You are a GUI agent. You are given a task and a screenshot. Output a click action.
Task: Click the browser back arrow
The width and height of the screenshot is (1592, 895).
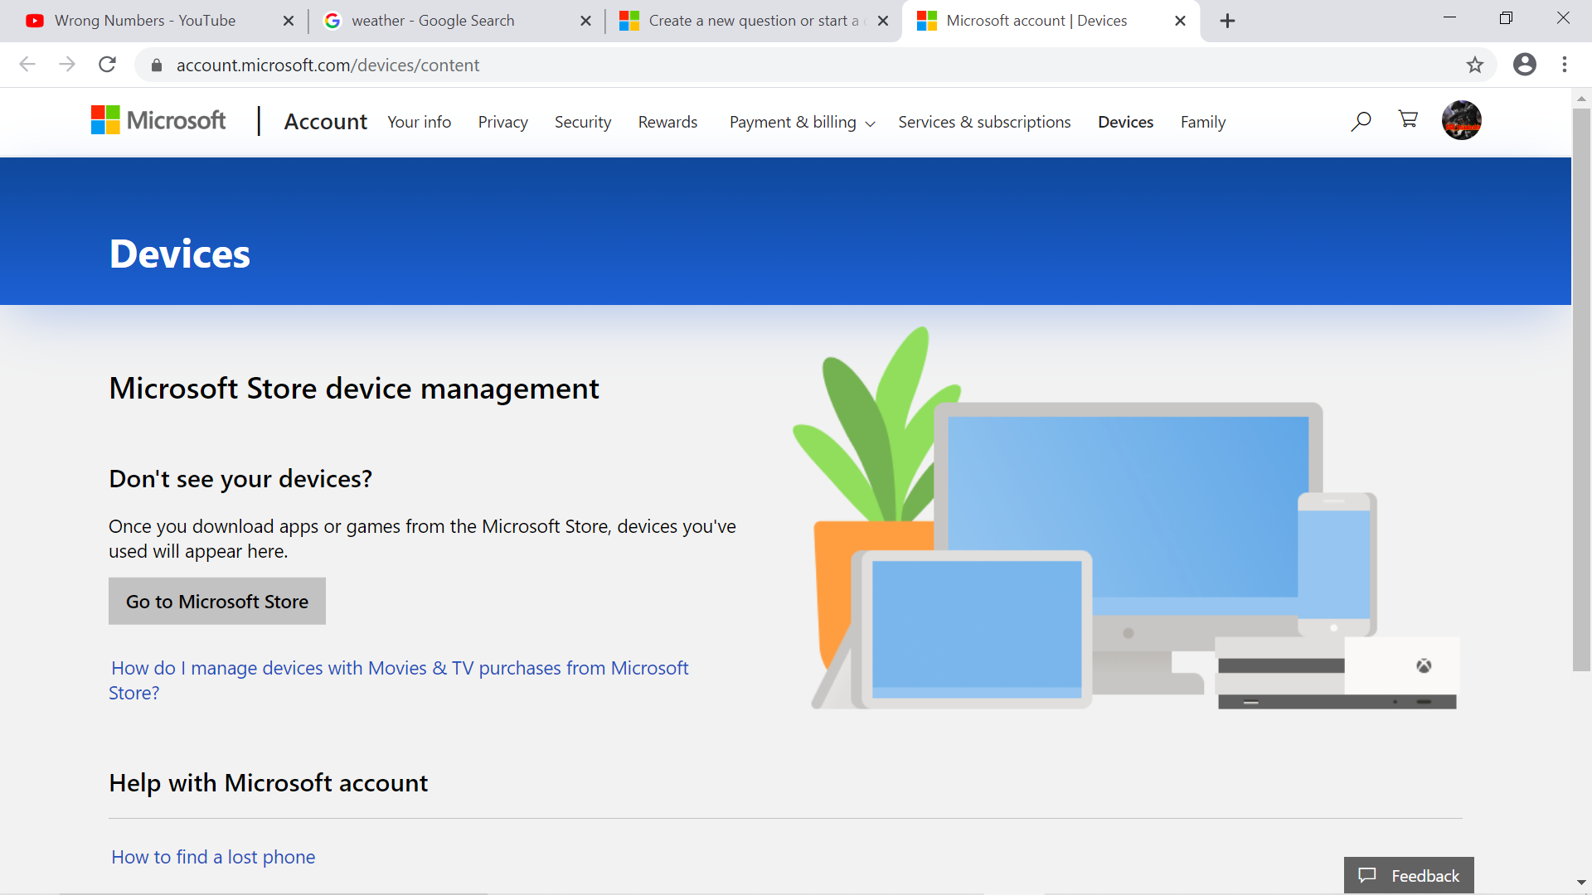pyautogui.click(x=27, y=65)
